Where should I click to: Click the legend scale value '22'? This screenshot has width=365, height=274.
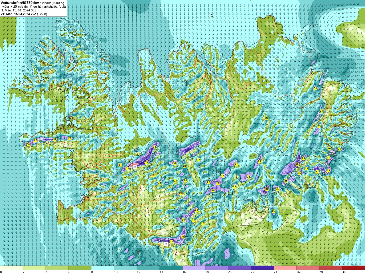coord(253,272)
